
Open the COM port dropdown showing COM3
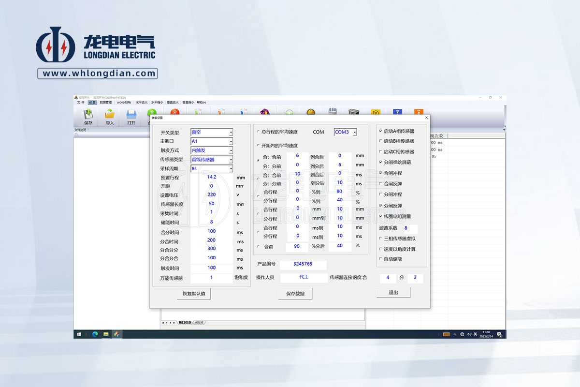coord(354,132)
